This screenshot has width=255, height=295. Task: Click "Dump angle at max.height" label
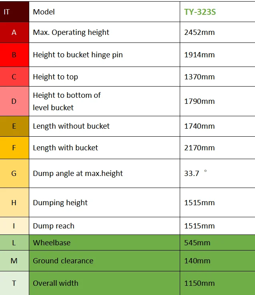[78, 174]
